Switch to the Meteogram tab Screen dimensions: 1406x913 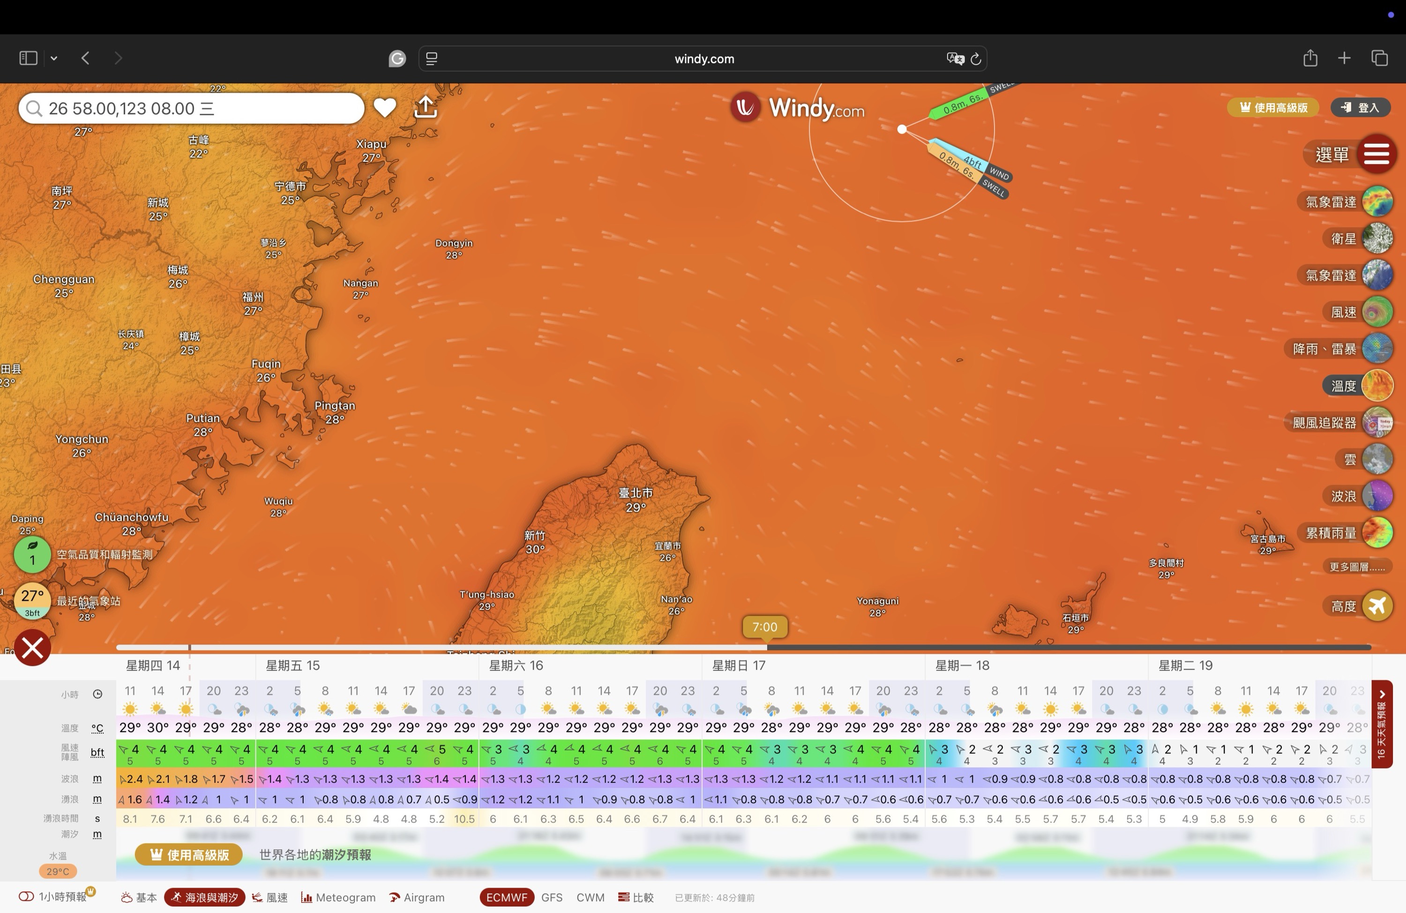point(338,897)
